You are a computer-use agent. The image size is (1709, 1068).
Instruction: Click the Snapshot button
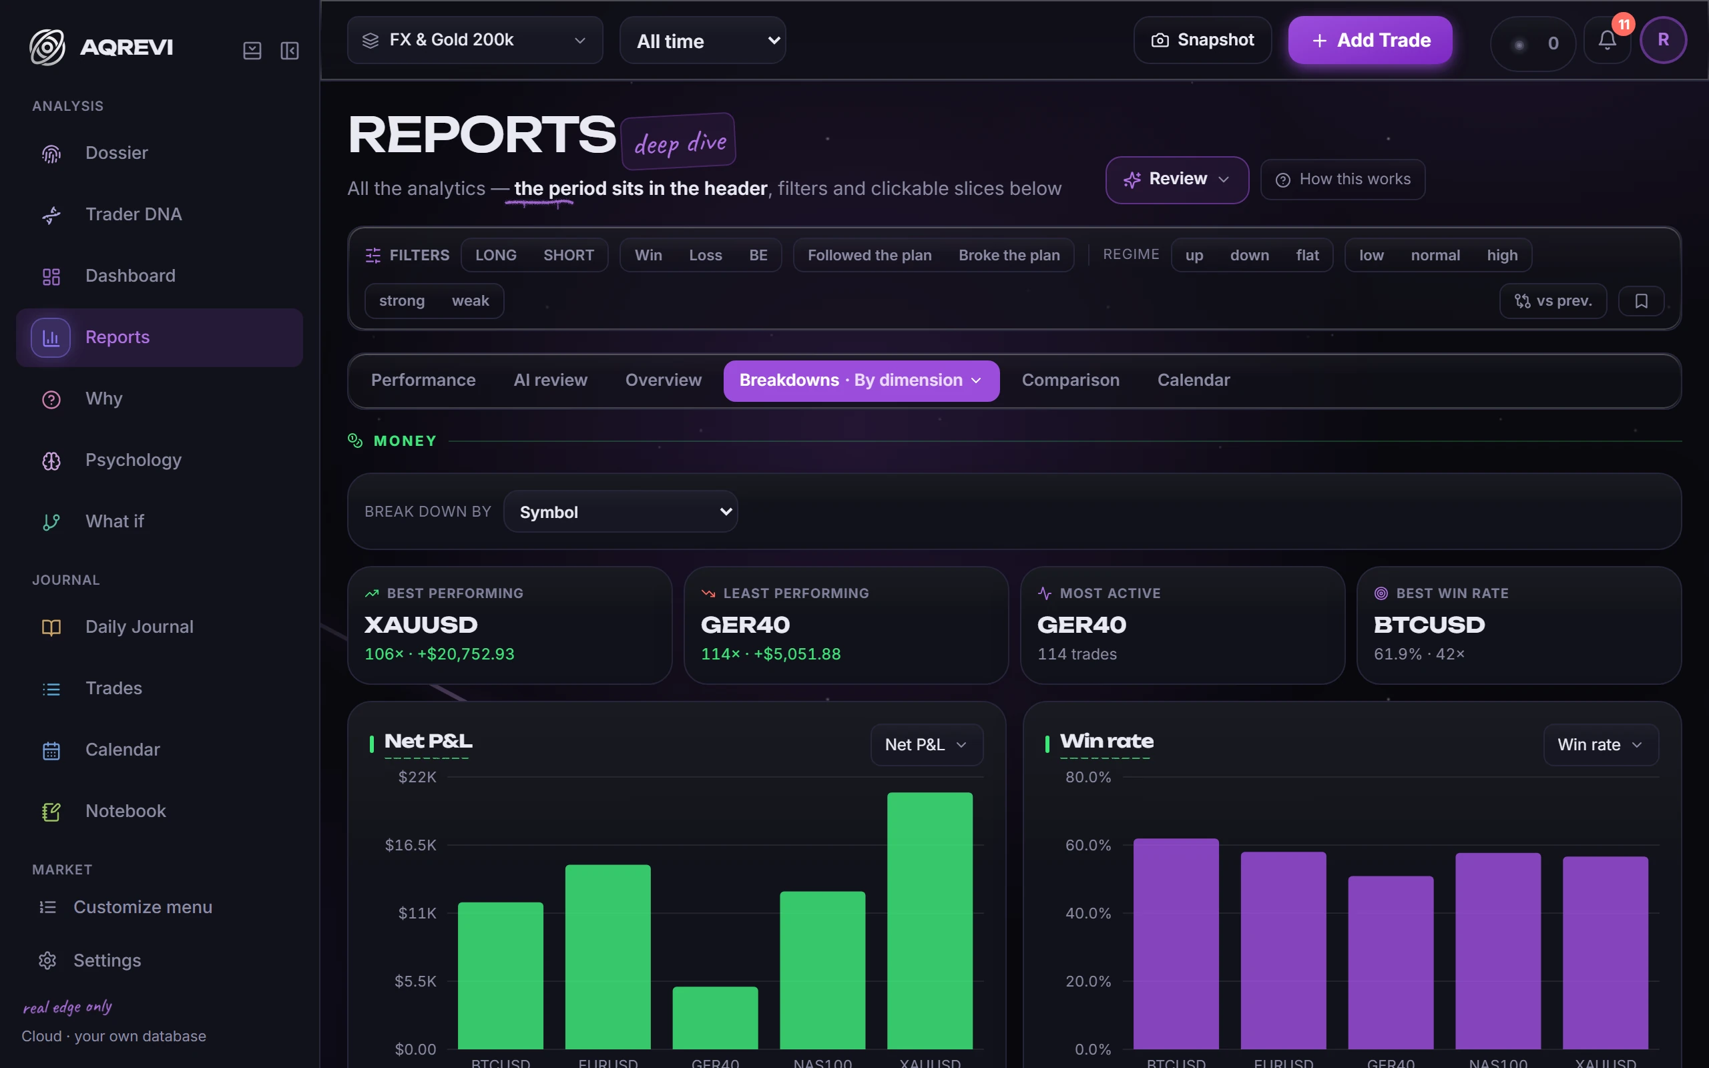[x=1203, y=40]
